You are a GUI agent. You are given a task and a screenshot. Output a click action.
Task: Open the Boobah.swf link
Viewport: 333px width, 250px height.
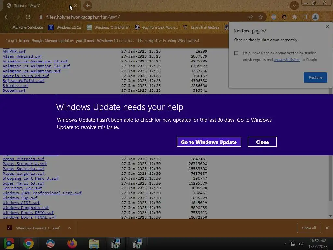[x=14, y=90]
